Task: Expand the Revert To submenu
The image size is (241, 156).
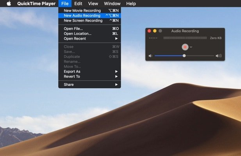Action: pos(89,76)
